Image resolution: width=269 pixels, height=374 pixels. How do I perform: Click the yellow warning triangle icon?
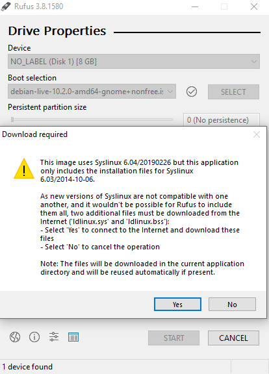[24, 169]
